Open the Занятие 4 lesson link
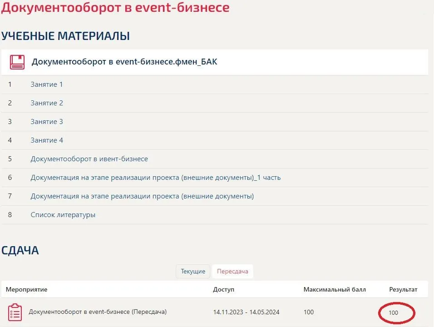 tap(47, 140)
